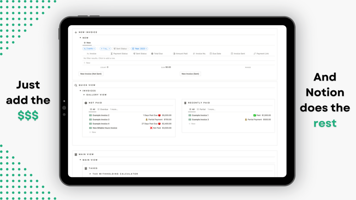Open the 2 sorts dropdown
Image resolution: width=356 pixels, height=200 pixels.
pyautogui.click(x=89, y=48)
